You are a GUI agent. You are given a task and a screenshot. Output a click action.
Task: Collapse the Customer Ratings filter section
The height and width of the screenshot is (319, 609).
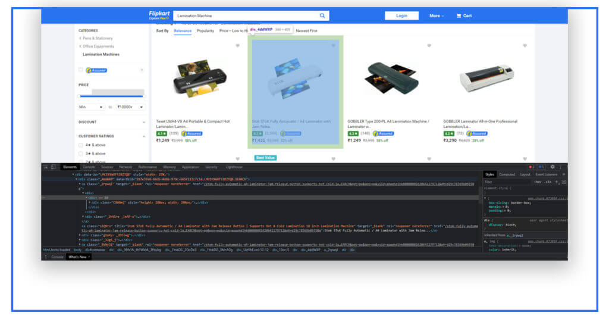coord(144,136)
